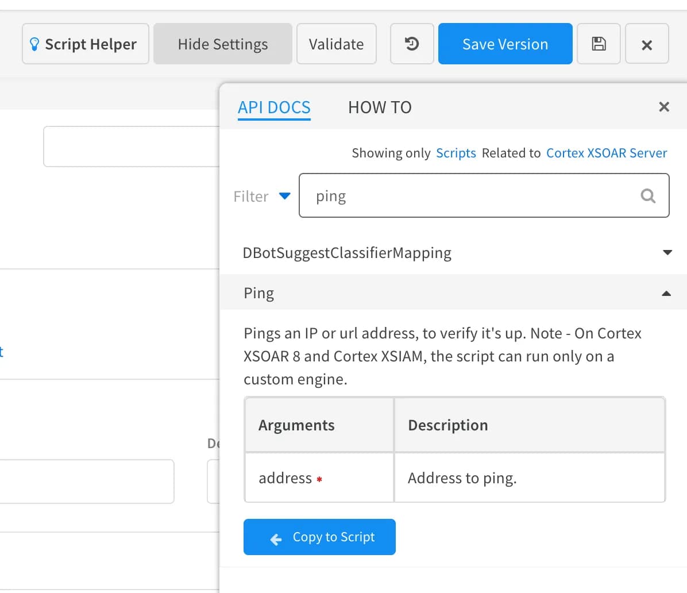This screenshot has width=687, height=593.
Task: Click the Description column header
Action: click(x=530, y=425)
